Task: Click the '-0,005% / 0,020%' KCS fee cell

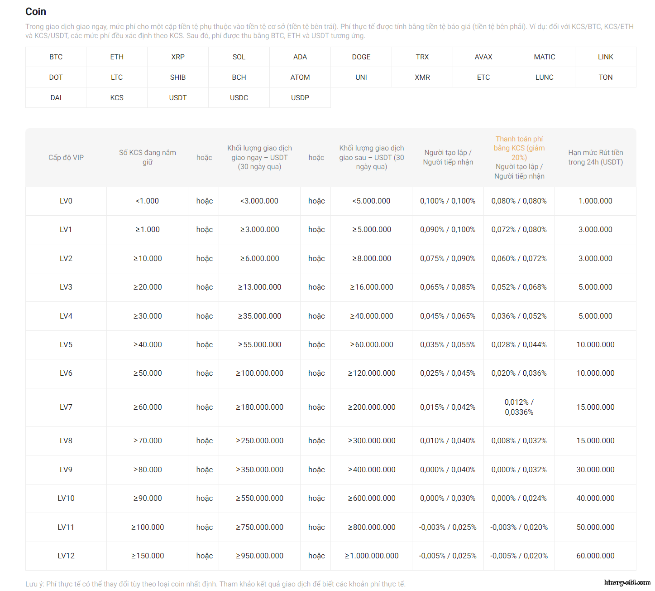Action: pyautogui.click(x=519, y=556)
